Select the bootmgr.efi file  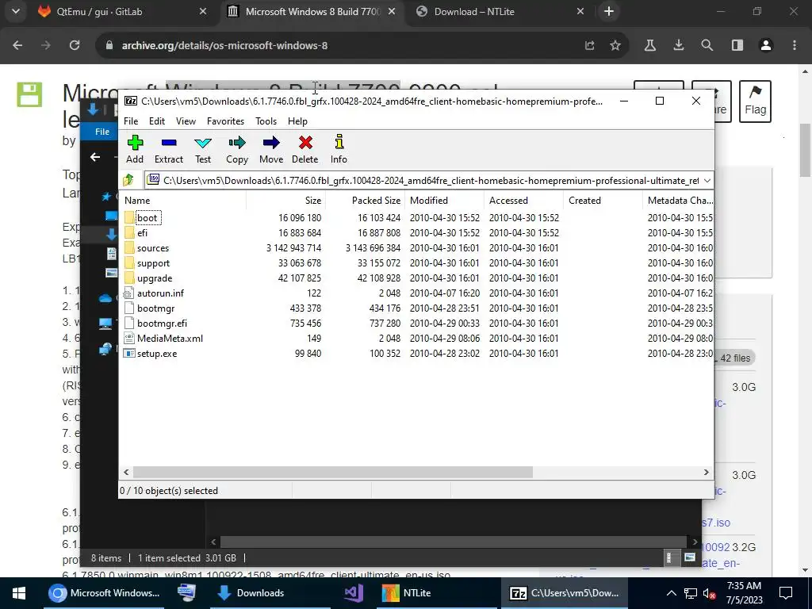(x=162, y=324)
